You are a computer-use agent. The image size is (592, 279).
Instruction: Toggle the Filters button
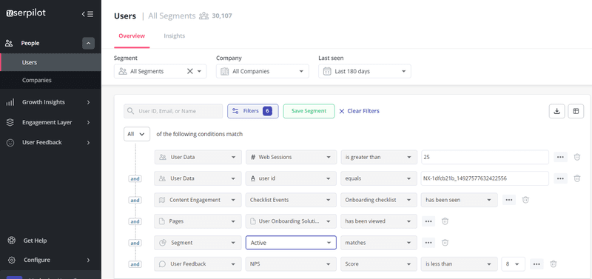pyautogui.click(x=253, y=111)
